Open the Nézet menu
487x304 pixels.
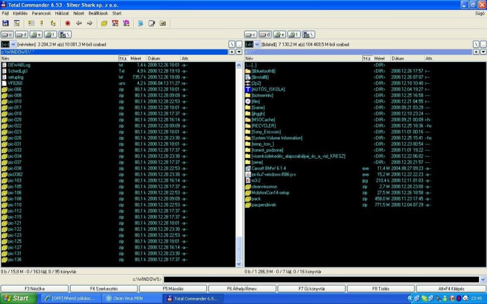[x=79, y=13]
